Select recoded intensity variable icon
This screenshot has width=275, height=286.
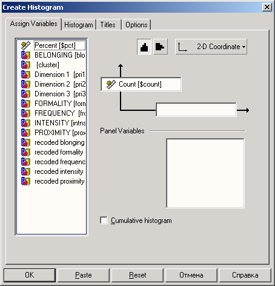pyautogui.click(x=25, y=171)
